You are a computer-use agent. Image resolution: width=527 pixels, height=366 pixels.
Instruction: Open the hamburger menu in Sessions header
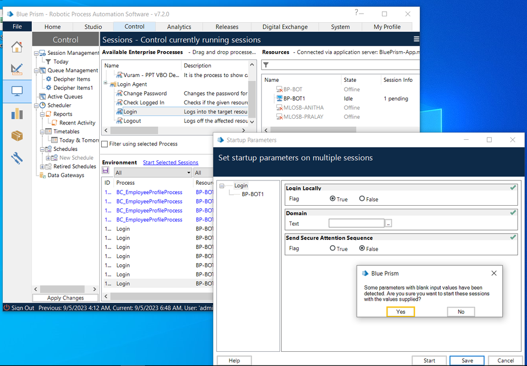click(416, 40)
